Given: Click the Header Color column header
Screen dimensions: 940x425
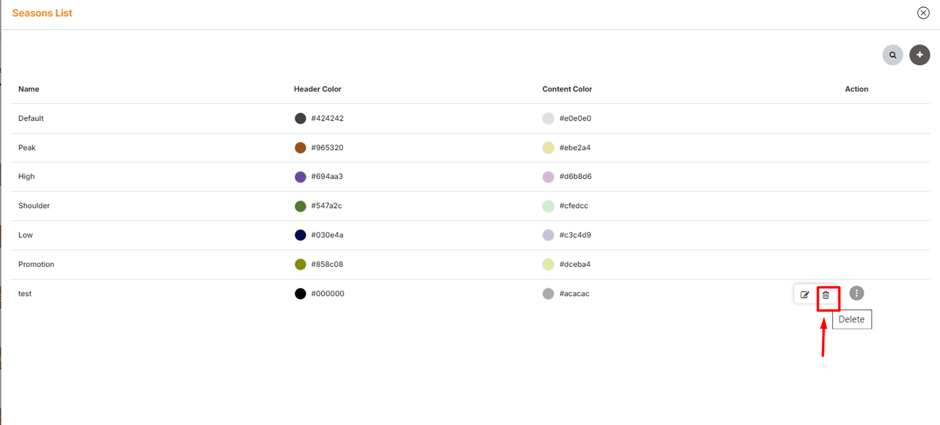Looking at the screenshot, I should pos(318,89).
